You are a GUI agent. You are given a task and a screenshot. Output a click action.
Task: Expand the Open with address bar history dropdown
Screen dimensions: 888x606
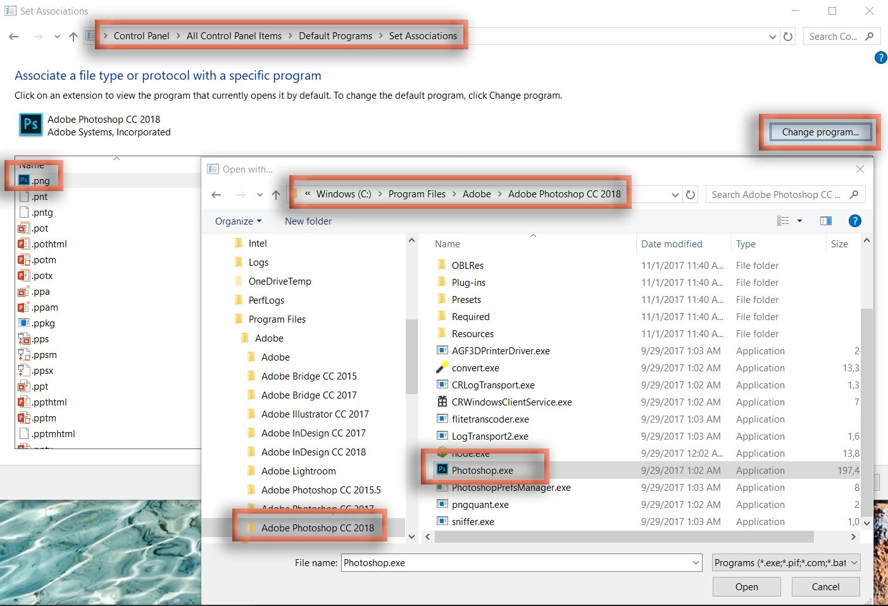pos(675,195)
